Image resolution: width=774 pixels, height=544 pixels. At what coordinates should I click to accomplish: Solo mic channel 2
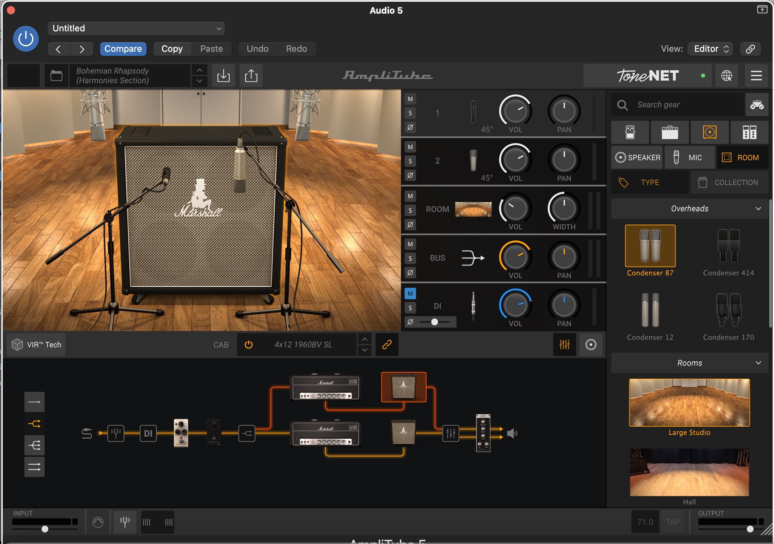410,161
